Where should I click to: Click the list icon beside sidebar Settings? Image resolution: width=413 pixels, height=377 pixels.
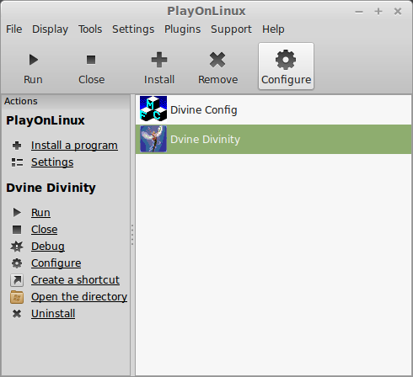pos(17,162)
